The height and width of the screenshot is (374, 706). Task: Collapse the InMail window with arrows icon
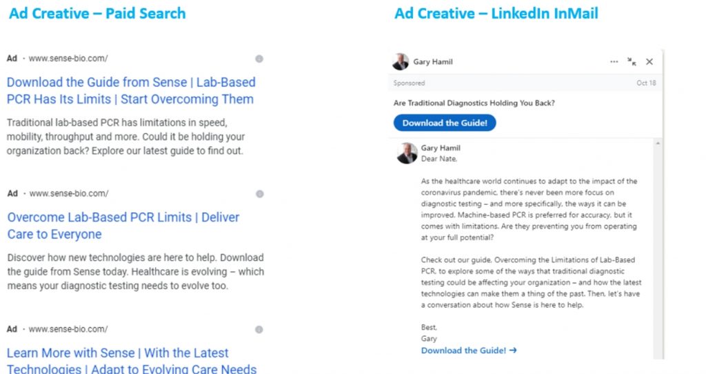click(x=632, y=62)
